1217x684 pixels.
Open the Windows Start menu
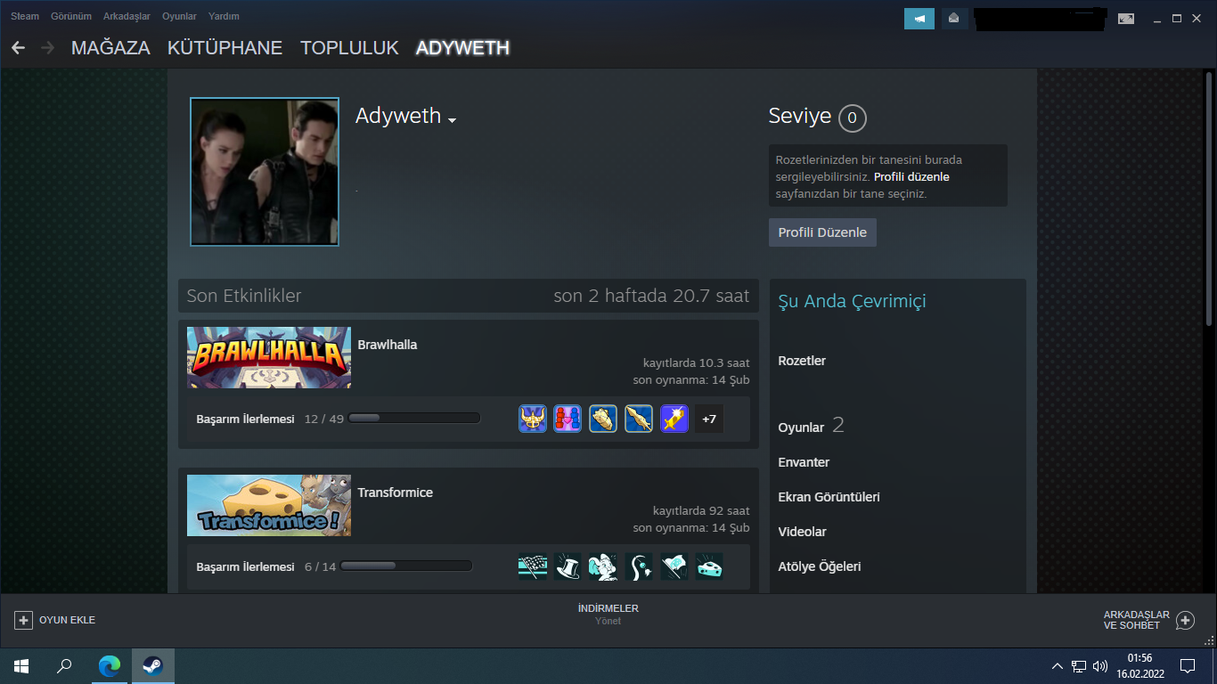(21, 665)
